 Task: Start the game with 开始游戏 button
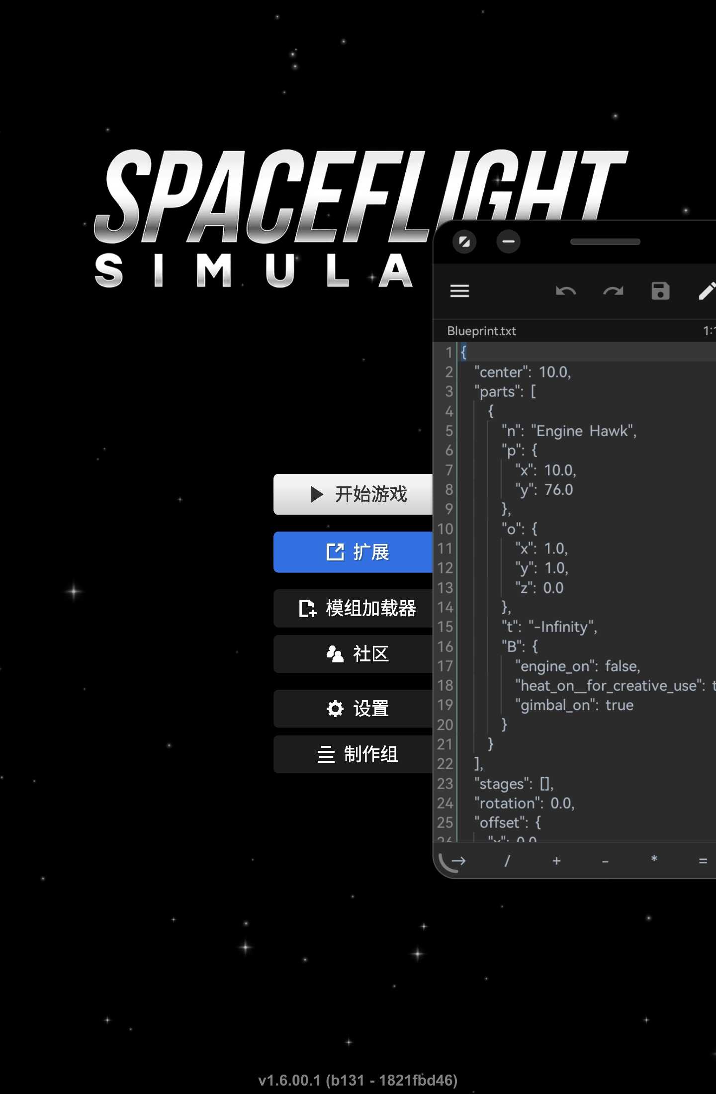(353, 494)
